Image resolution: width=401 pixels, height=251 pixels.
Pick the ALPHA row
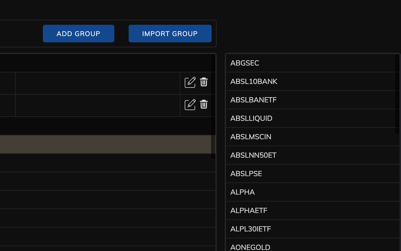(x=312, y=192)
